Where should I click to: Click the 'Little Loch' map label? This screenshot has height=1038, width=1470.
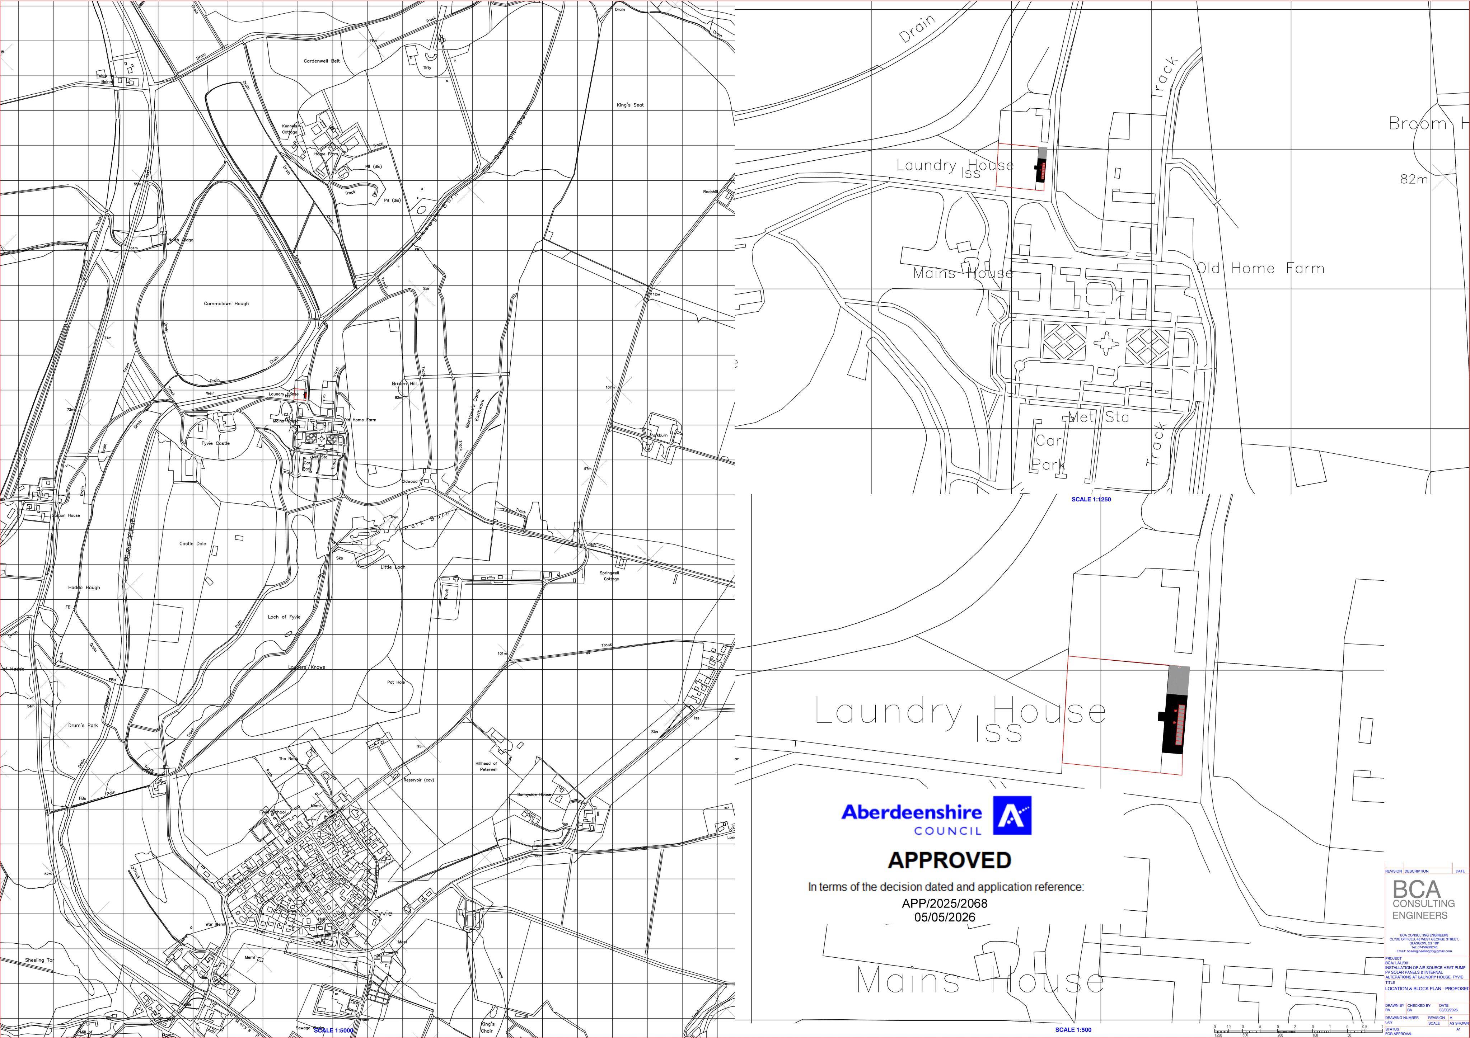(393, 567)
